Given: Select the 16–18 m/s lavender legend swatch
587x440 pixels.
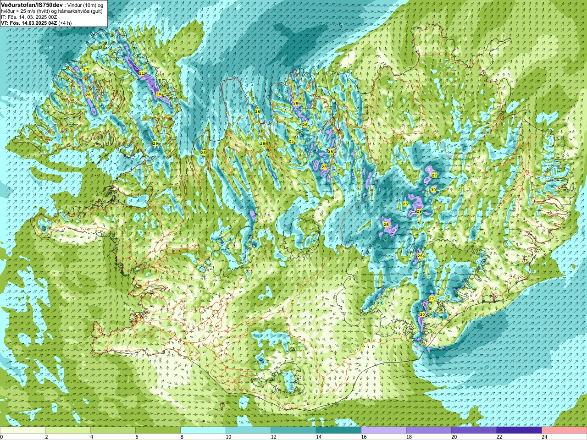Looking at the screenshot, I should pyautogui.click(x=384, y=430).
